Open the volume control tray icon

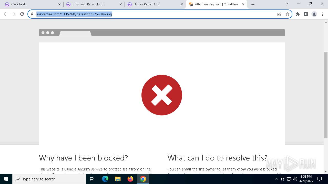tap(295, 179)
